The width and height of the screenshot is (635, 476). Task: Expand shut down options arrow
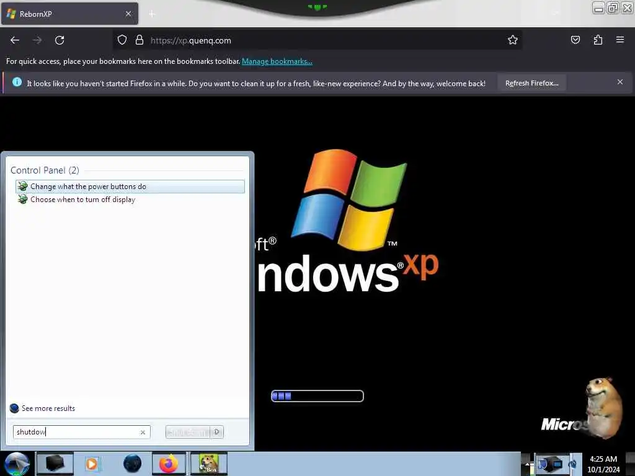click(x=217, y=432)
